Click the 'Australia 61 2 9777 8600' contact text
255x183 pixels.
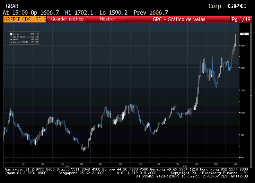(x=29, y=169)
